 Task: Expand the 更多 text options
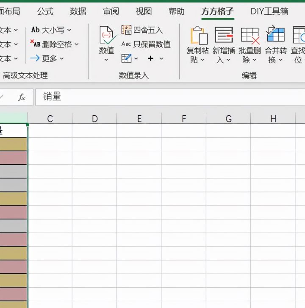62,58
